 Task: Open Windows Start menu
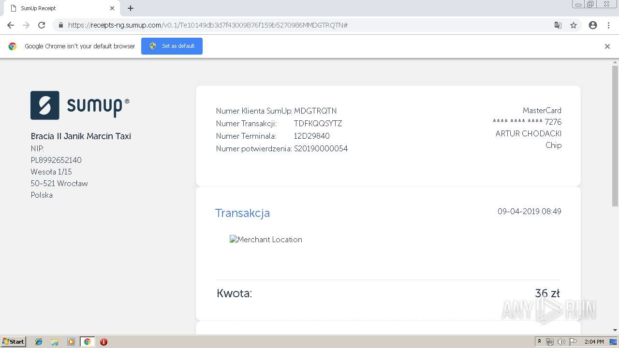click(x=14, y=341)
